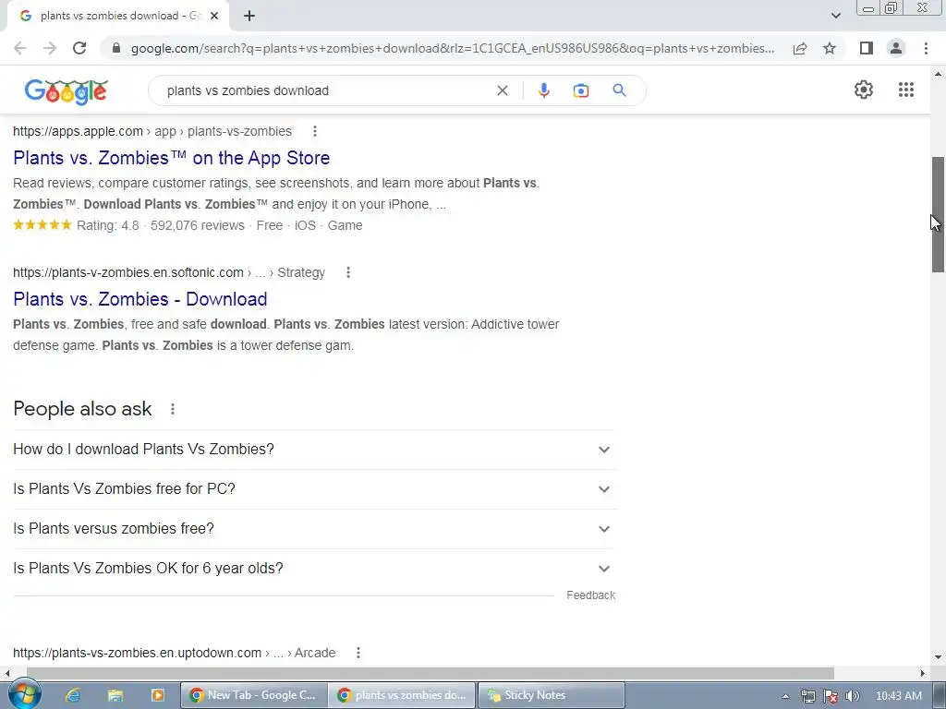Expand How do I download Plants Vs Zombies?

(x=314, y=450)
